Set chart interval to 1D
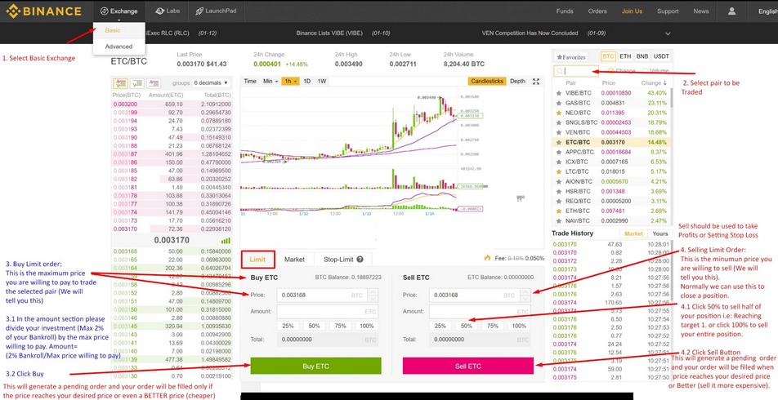 click(307, 82)
